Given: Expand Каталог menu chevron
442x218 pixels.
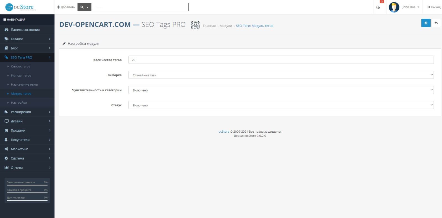Looking at the screenshot, I should click(50, 39).
